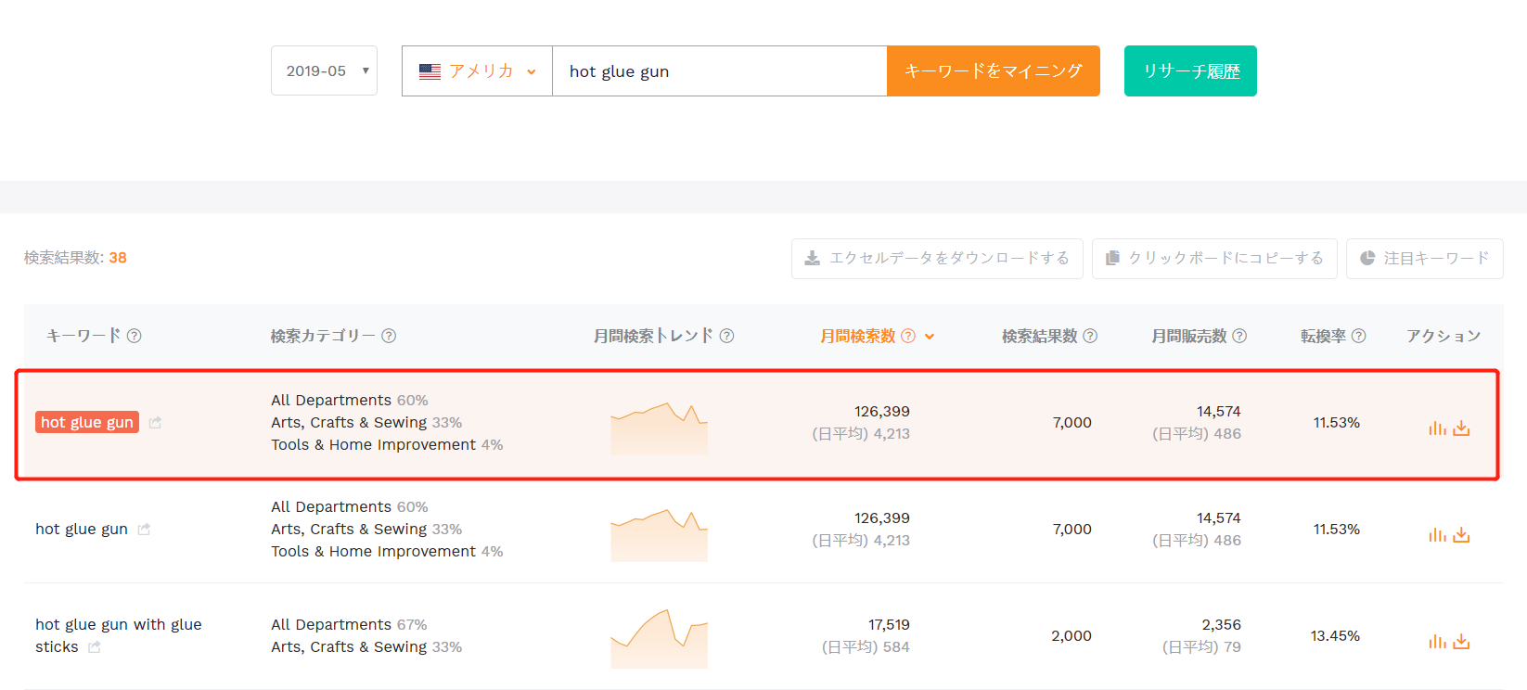Click help icon next to 月間販売数 header
Image resolution: width=1527 pixels, height=690 pixels.
(x=1239, y=336)
